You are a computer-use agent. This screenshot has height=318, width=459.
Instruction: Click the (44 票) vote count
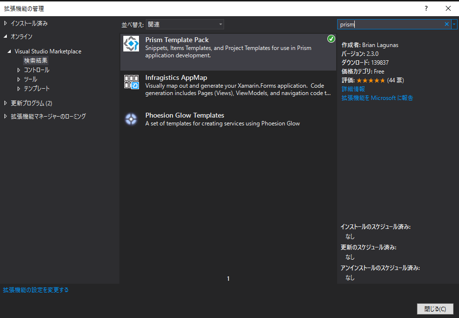tap(395, 80)
